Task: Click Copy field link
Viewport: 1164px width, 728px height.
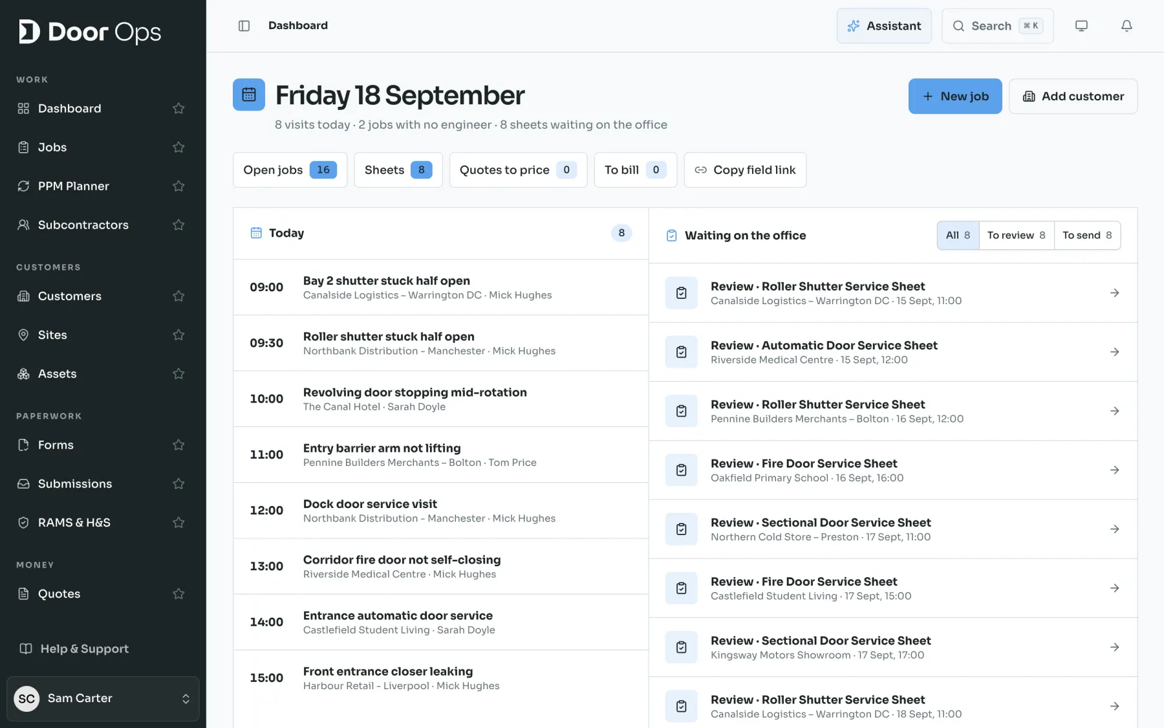Action: tap(745, 170)
